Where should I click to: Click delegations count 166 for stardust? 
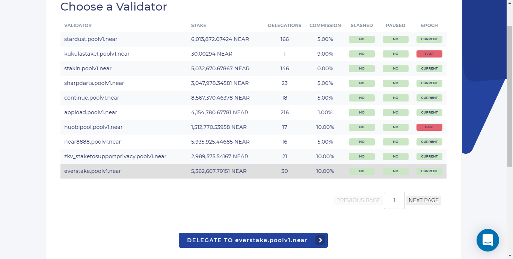pyautogui.click(x=285, y=39)
